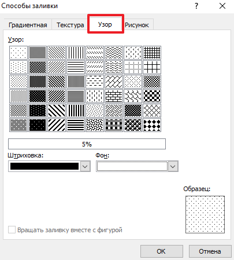Open help with the question mark
This screenshot has width=234, height=260.
click(196, 6)
